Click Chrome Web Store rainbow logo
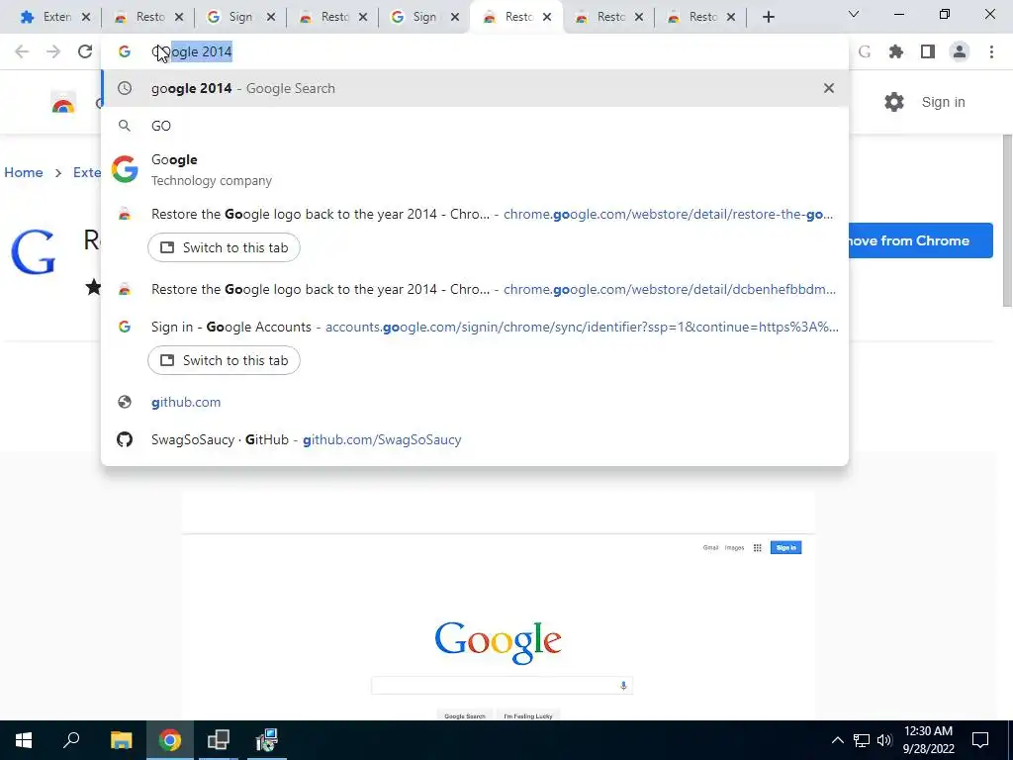 point(63,103)
